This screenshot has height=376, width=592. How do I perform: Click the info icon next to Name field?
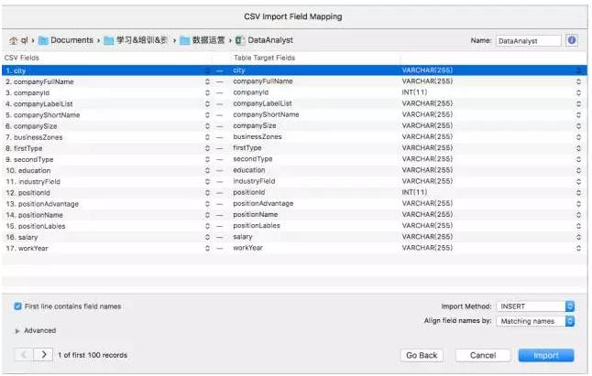(x=572, y=40)
